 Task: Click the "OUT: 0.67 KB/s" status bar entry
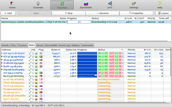56,105
